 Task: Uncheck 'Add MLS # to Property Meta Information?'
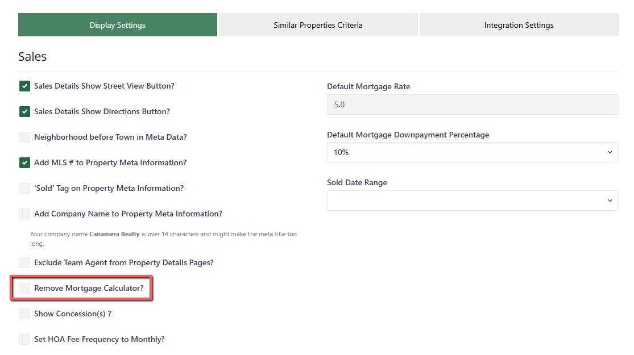[24, 162]
